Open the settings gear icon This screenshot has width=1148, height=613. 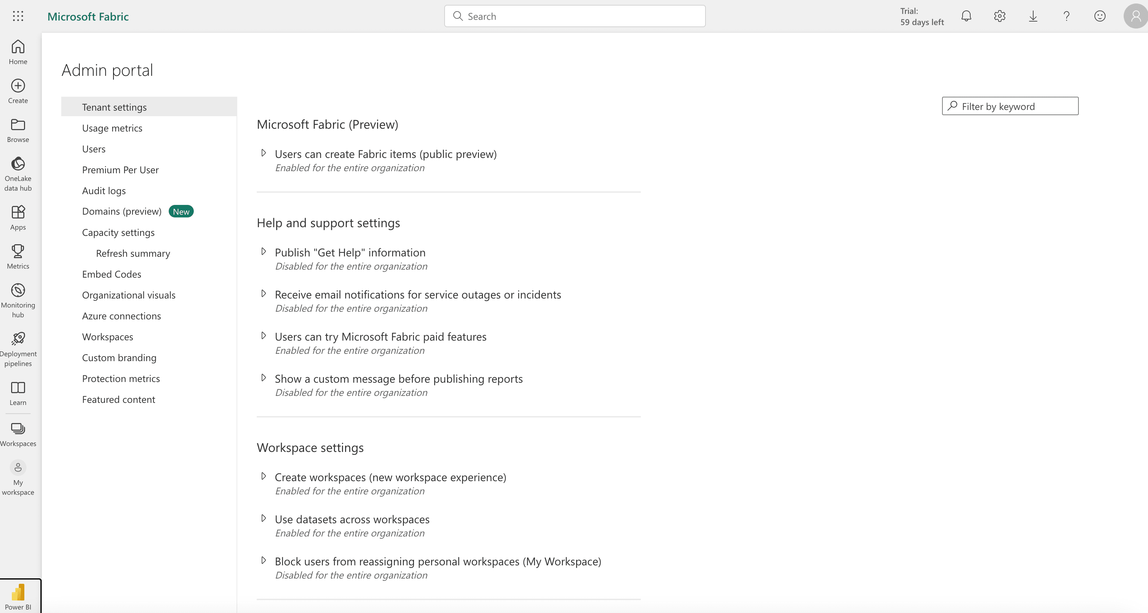[x=999, y=16]
